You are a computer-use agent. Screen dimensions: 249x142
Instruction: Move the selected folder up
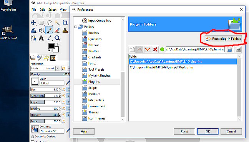(x=140, y=49)
